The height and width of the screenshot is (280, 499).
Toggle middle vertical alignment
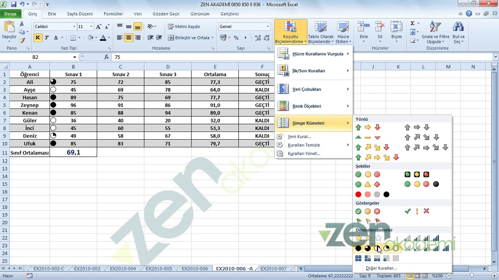click(128, 26)
